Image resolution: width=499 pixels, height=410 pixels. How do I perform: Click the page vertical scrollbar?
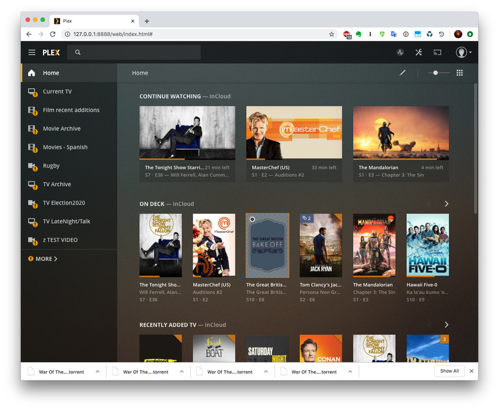click(475, 148)
